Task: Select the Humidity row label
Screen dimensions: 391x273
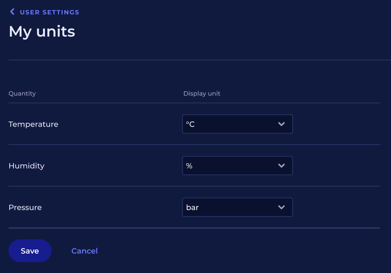Action: click(x=26, y=166)
